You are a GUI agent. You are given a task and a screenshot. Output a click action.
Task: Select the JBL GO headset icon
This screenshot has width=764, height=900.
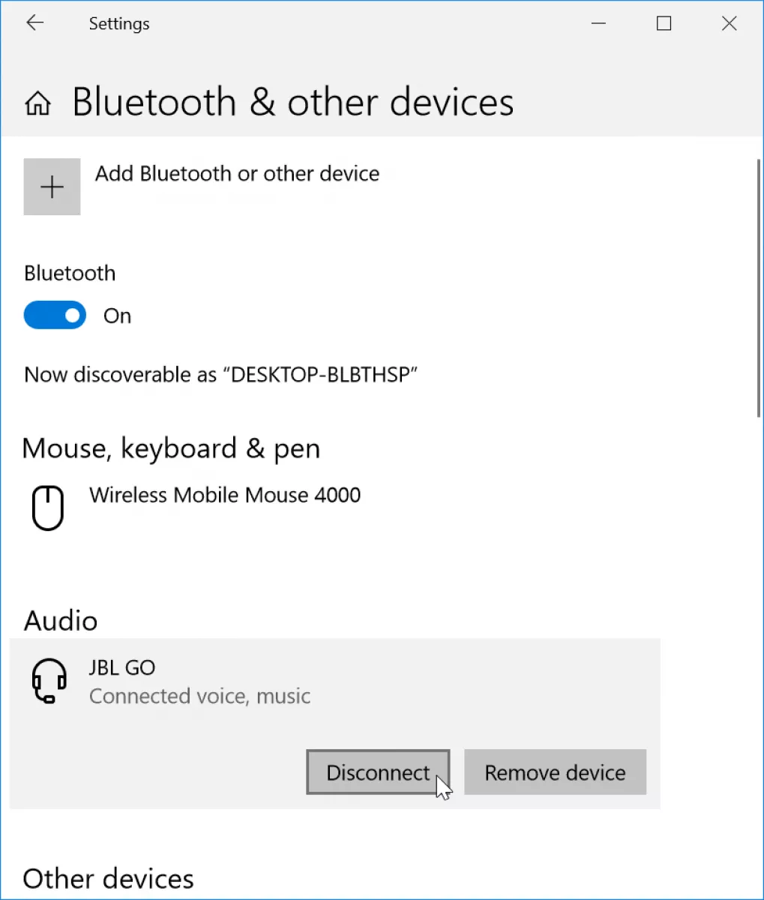49,681
